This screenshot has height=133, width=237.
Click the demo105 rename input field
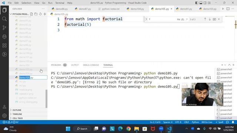(33, 78)
